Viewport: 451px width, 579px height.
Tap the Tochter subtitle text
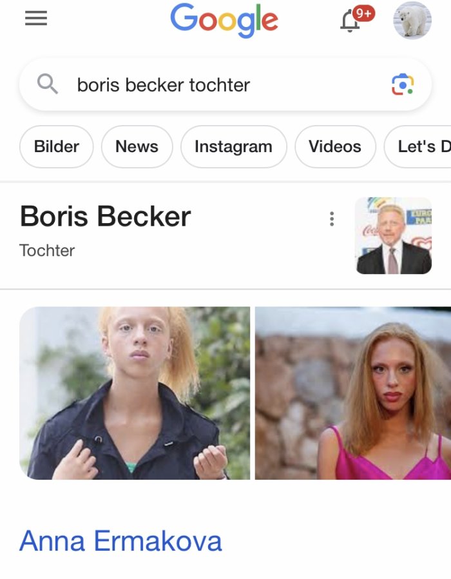(x=47, y=251)
